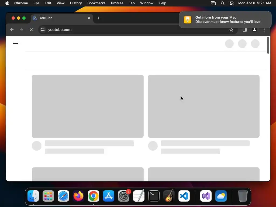View site information icon beside youtube.com
The height and width of the screenshot is (207, 276).
point(43,30)
